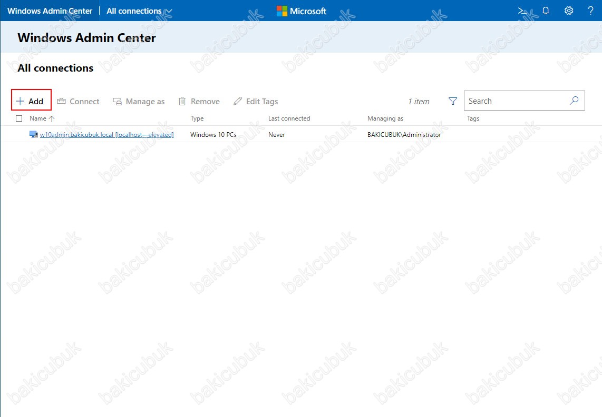Click the search magnifier icon
Image resolution: width=602 pixels, height=417 pixels.
[x=574, y=101]
